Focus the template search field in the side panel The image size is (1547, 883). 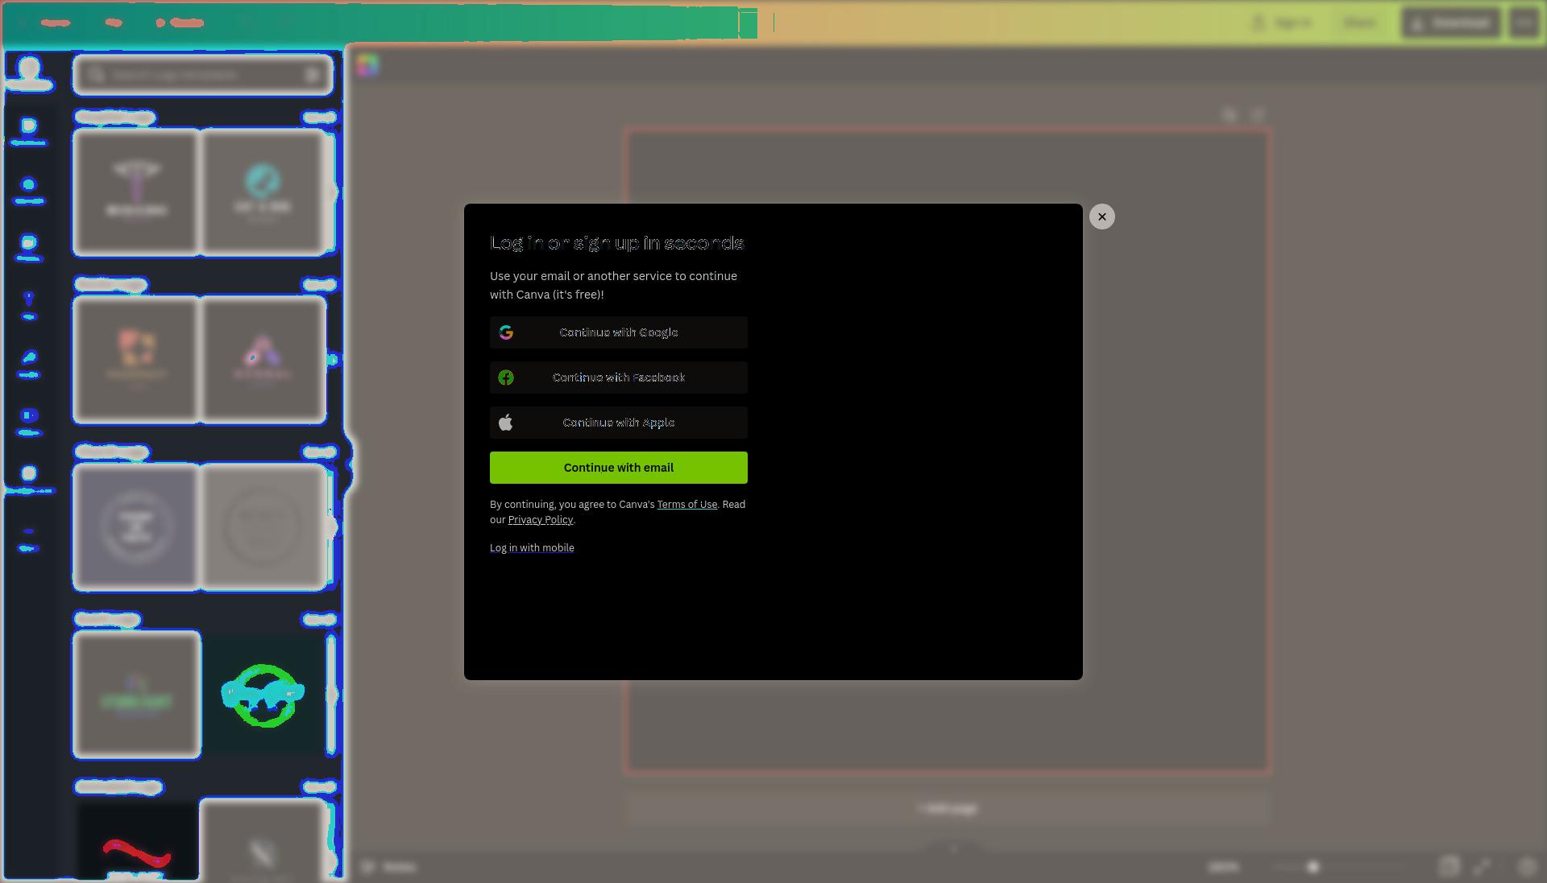coord(202,75)
